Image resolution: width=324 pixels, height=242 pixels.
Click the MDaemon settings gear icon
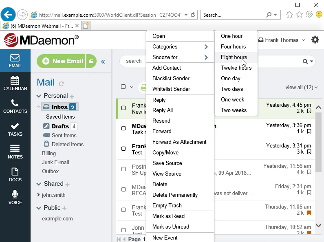(315, 40)
